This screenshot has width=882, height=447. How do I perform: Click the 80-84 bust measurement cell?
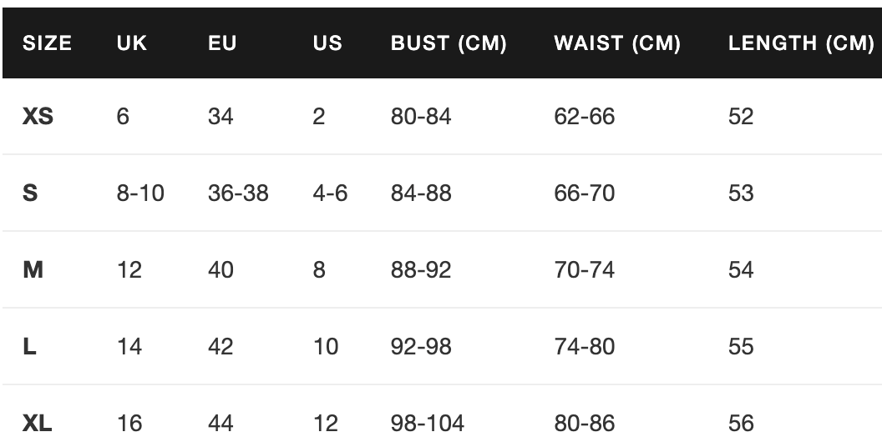421,117
